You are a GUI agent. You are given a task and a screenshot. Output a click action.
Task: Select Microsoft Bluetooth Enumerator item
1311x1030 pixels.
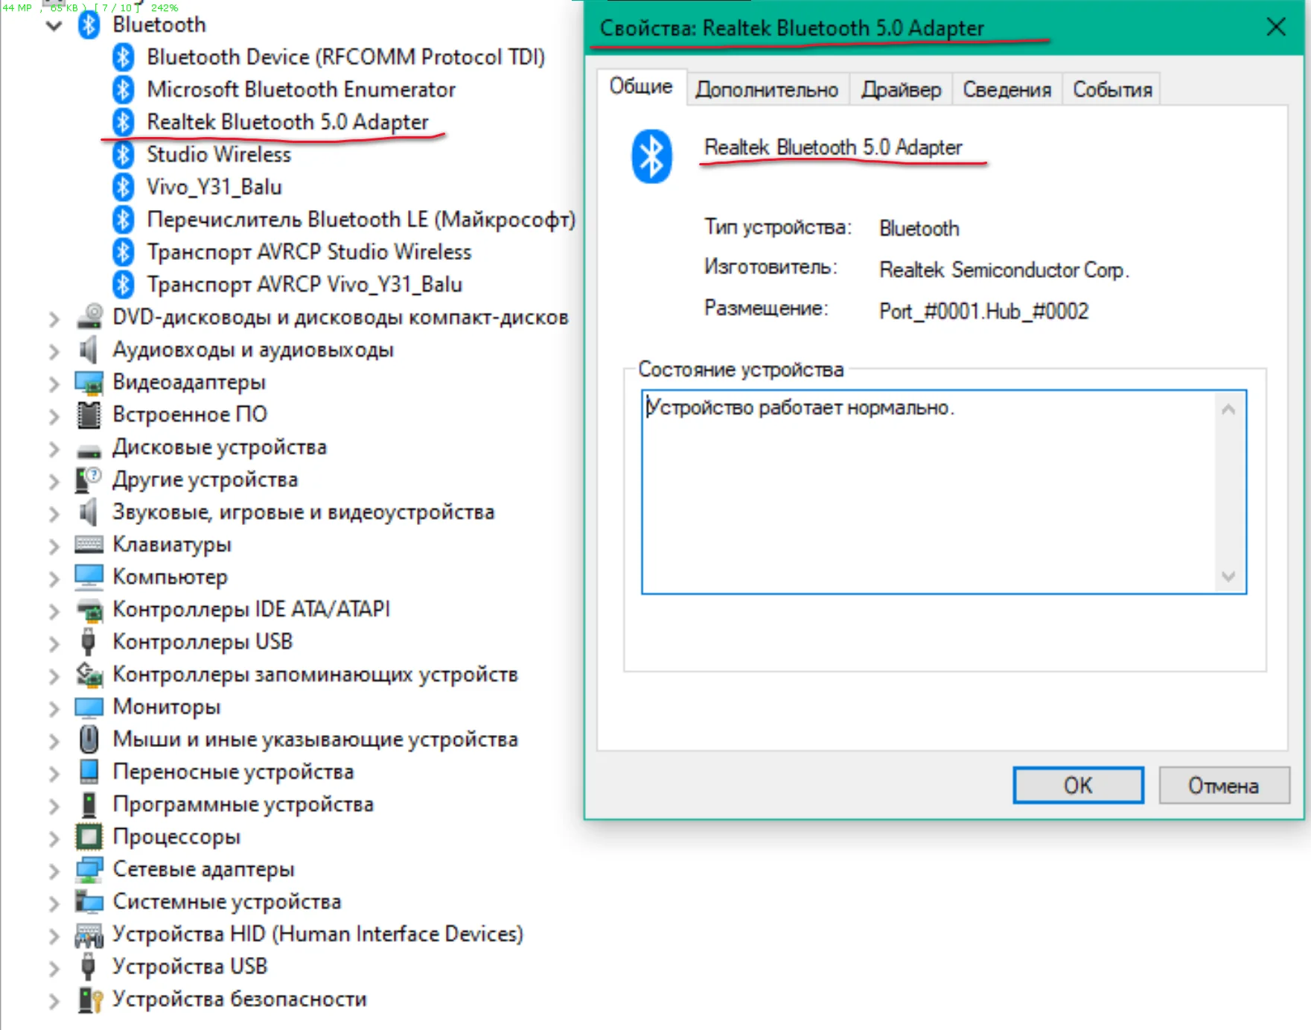coord(301,89)
